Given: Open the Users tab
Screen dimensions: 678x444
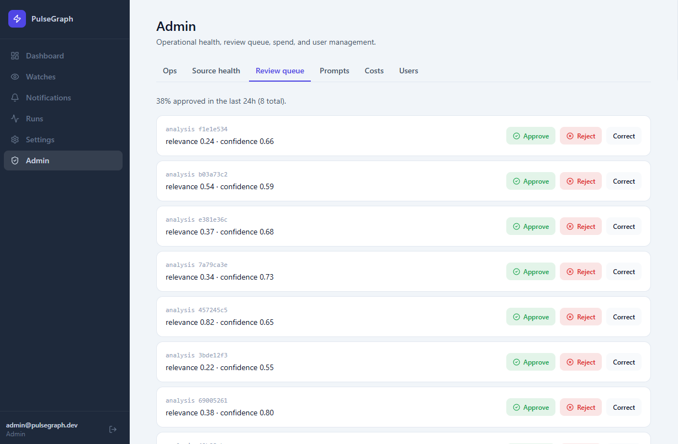Looking at the screenshot, I should [x=409, y=71].
